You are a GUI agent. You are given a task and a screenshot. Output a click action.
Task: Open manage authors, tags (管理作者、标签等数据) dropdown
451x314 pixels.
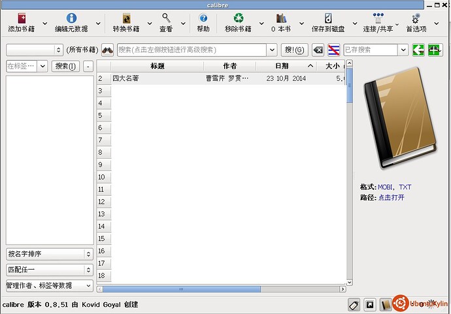[x=50, y=285]
